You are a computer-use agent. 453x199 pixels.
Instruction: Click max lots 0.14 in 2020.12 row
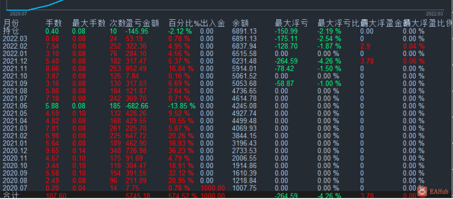click(x=79, y=152)
